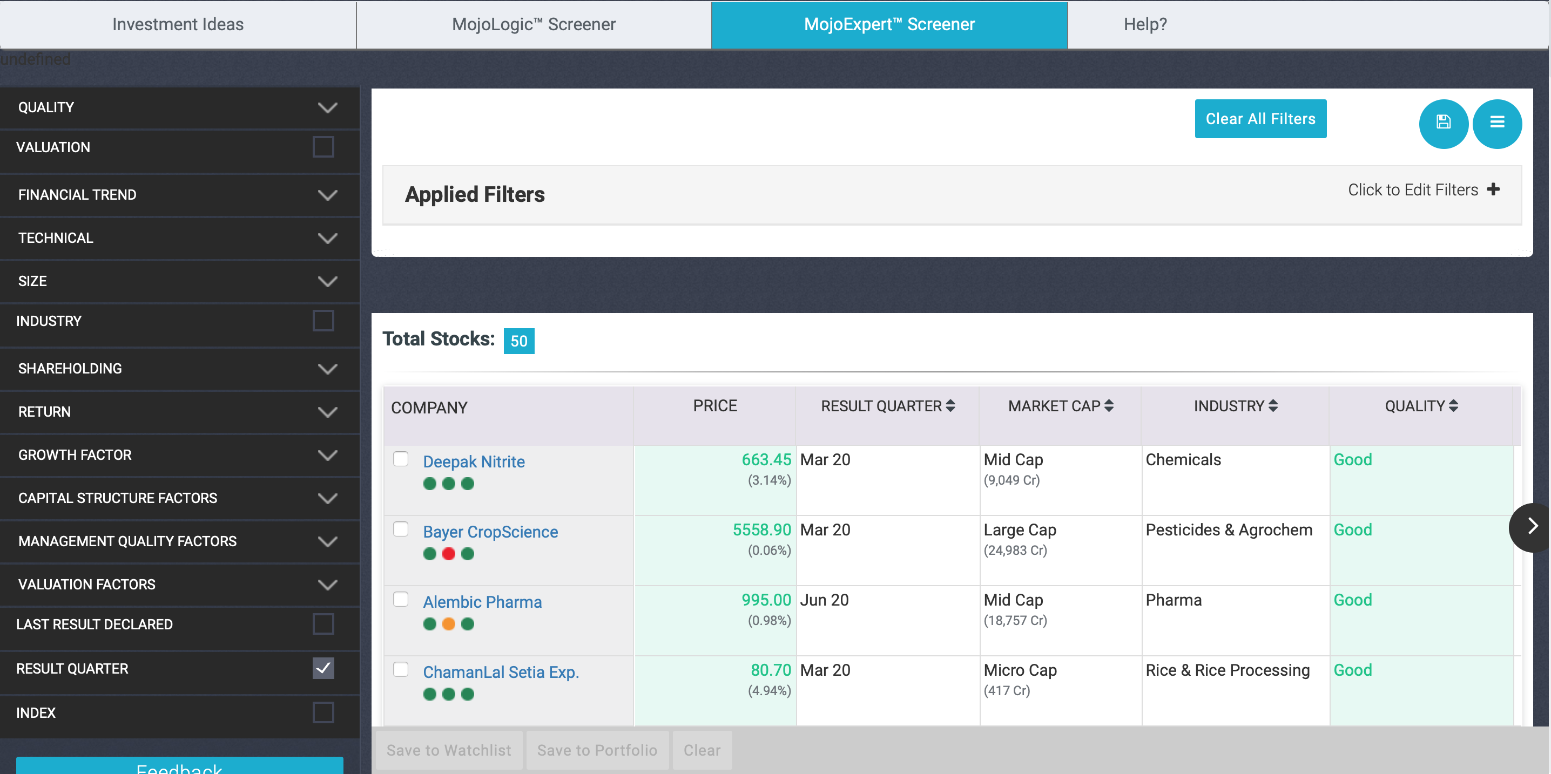1551x774 pixels.
Task: Sort table by Industry column arrows
Action: coord(1273,406)
